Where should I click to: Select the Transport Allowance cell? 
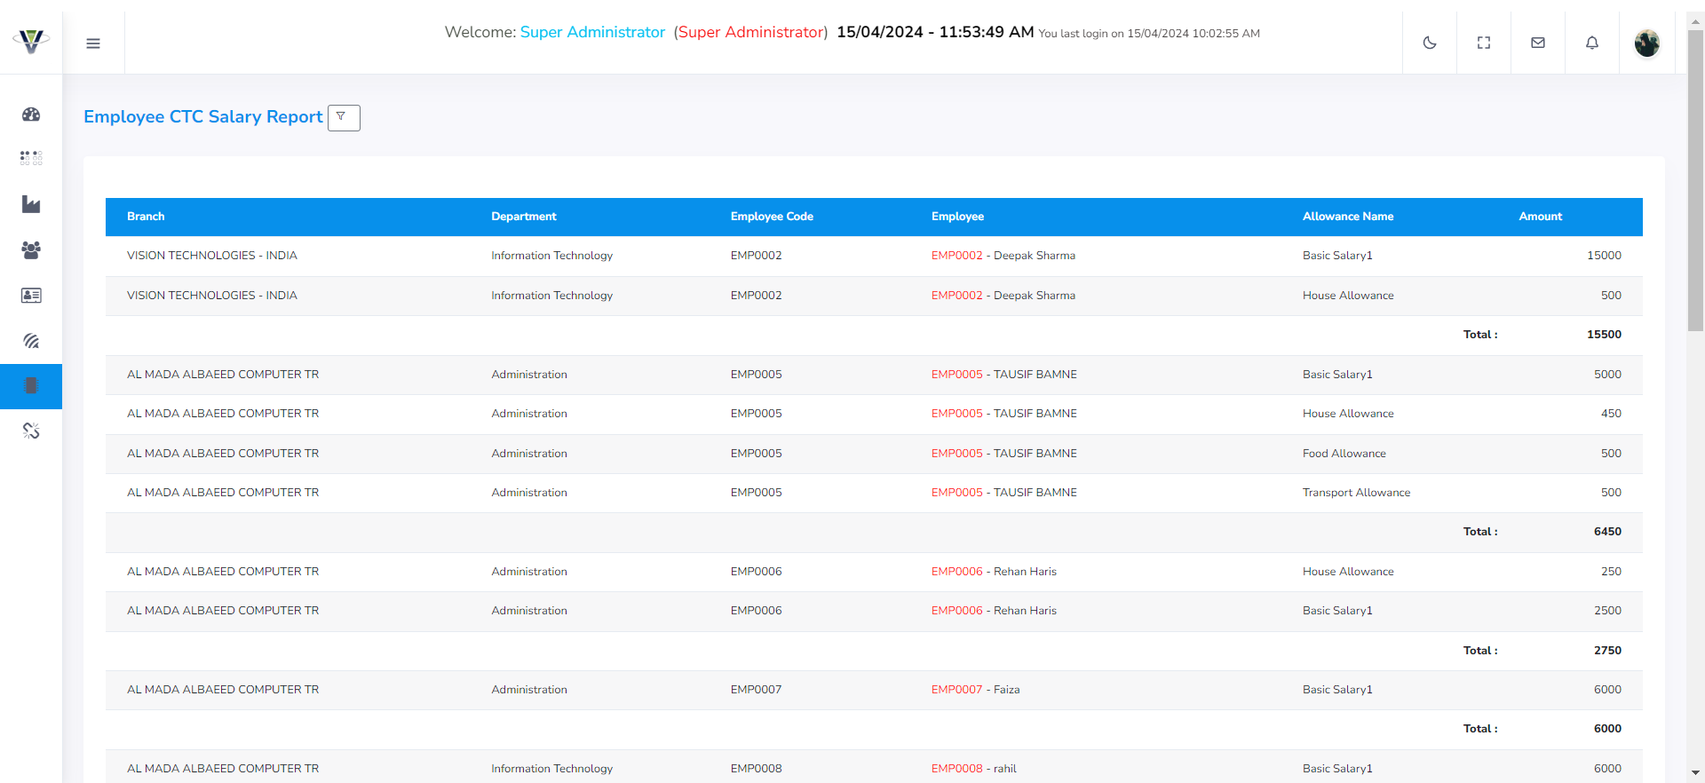point(1356,493)
